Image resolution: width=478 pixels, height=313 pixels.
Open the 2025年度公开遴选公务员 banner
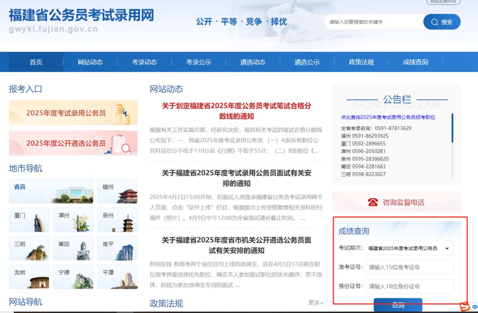click(x=73, y=143)
